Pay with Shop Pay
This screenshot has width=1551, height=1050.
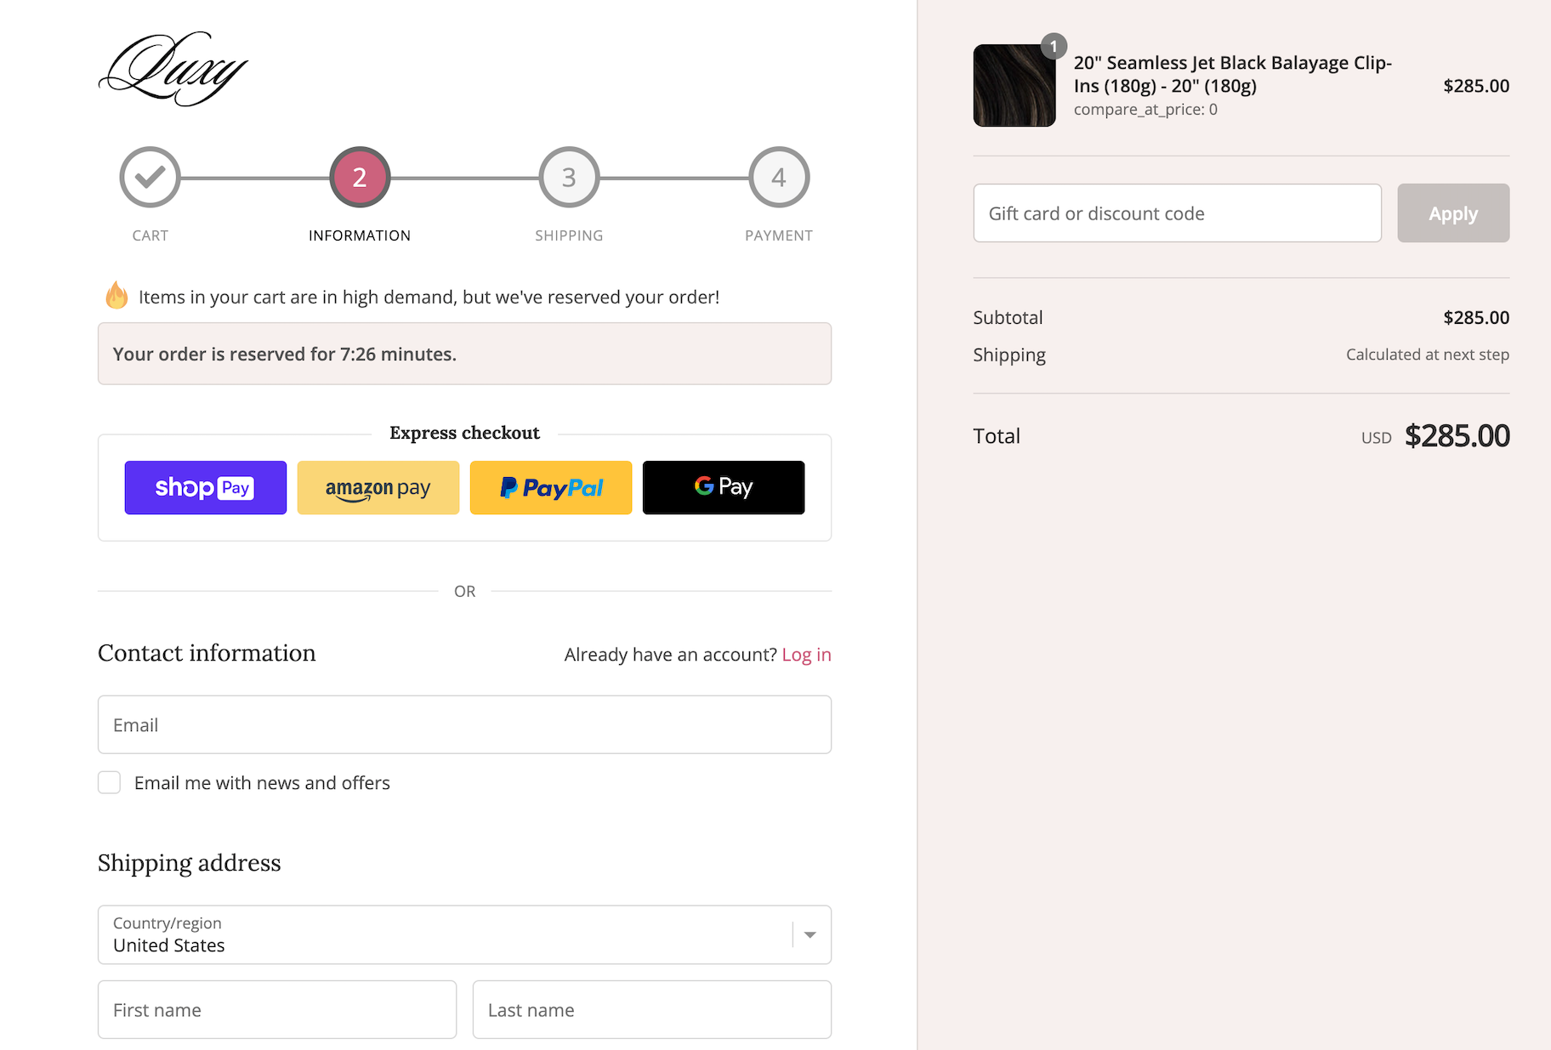coord(206,488)
